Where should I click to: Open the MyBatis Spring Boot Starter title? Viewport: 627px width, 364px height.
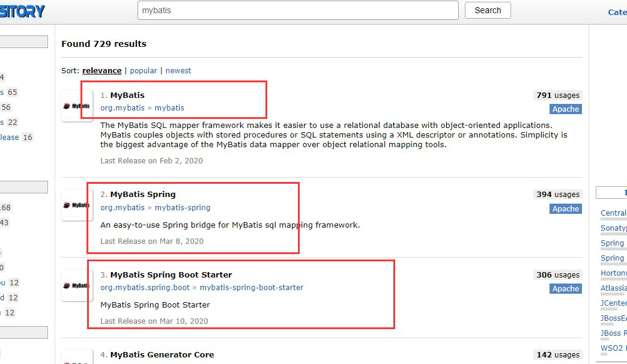click(x=171, y=275)
